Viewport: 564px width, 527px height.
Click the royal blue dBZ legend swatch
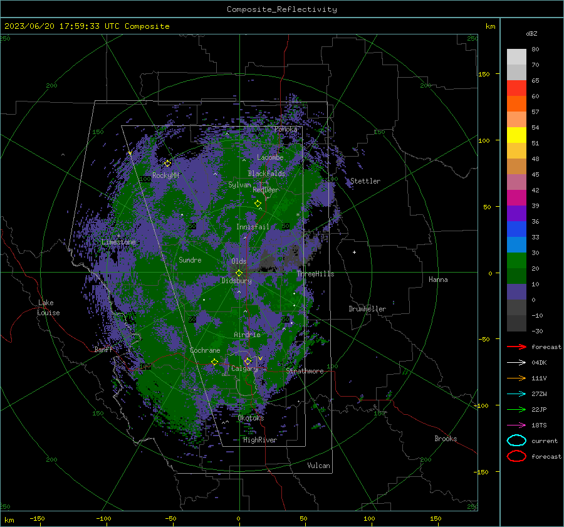pyautogui.click(x=516, y=229)
